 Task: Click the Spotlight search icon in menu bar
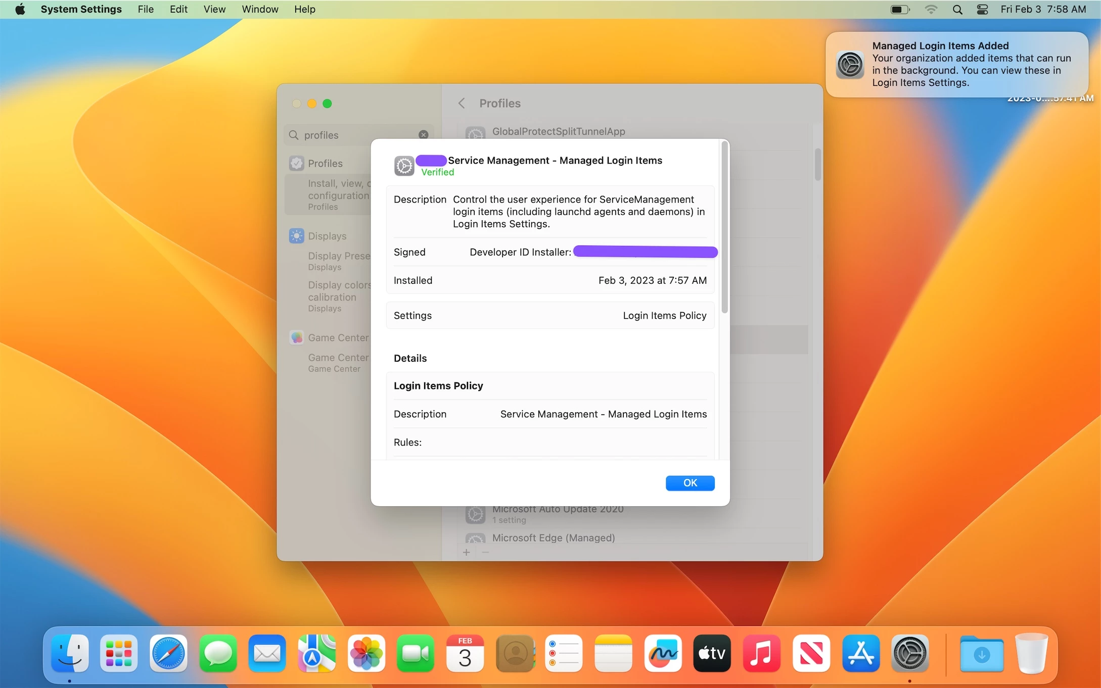point(957,9)
